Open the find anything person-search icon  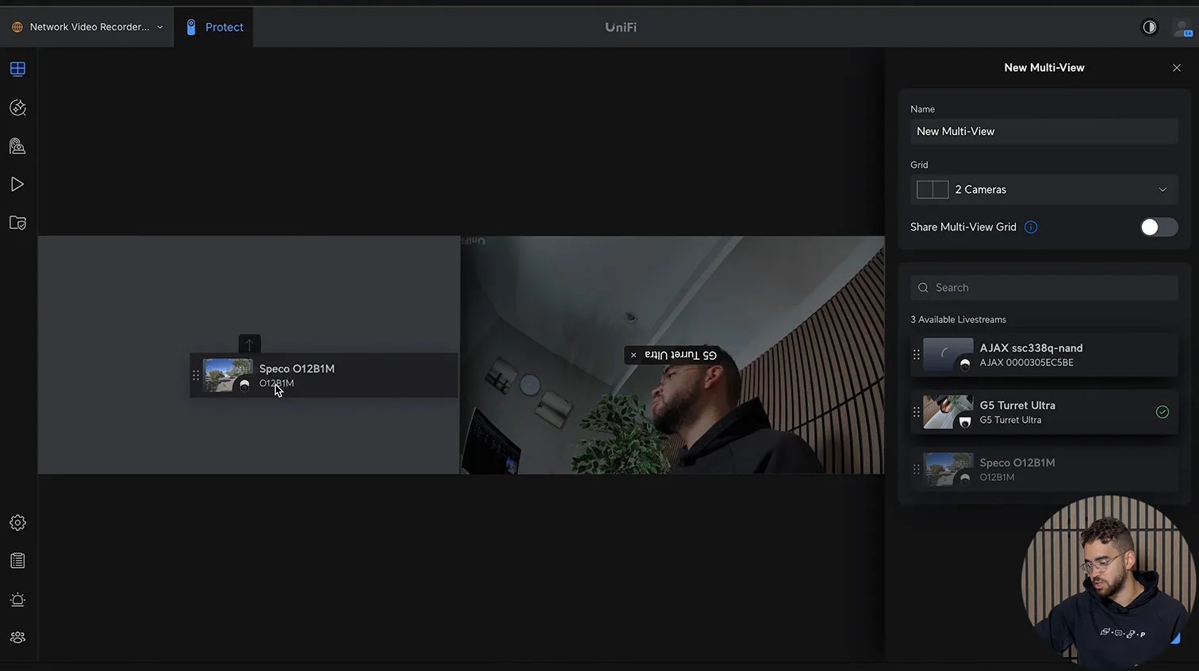(17, 146)
